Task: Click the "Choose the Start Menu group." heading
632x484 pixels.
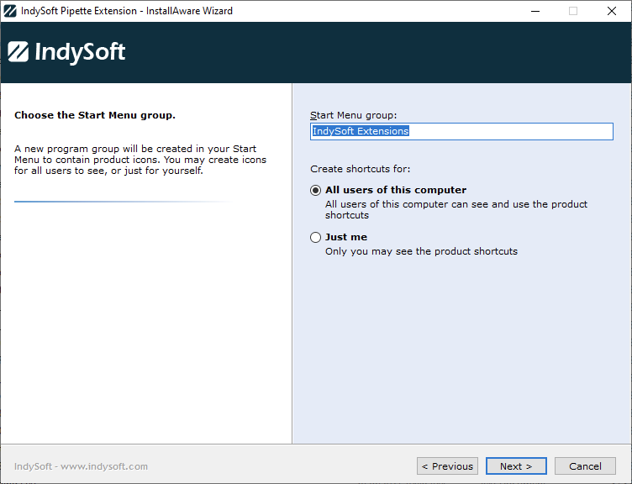Action: tap(95, 115)
